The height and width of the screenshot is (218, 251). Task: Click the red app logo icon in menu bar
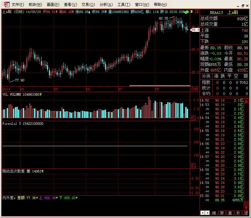point(7,4)
